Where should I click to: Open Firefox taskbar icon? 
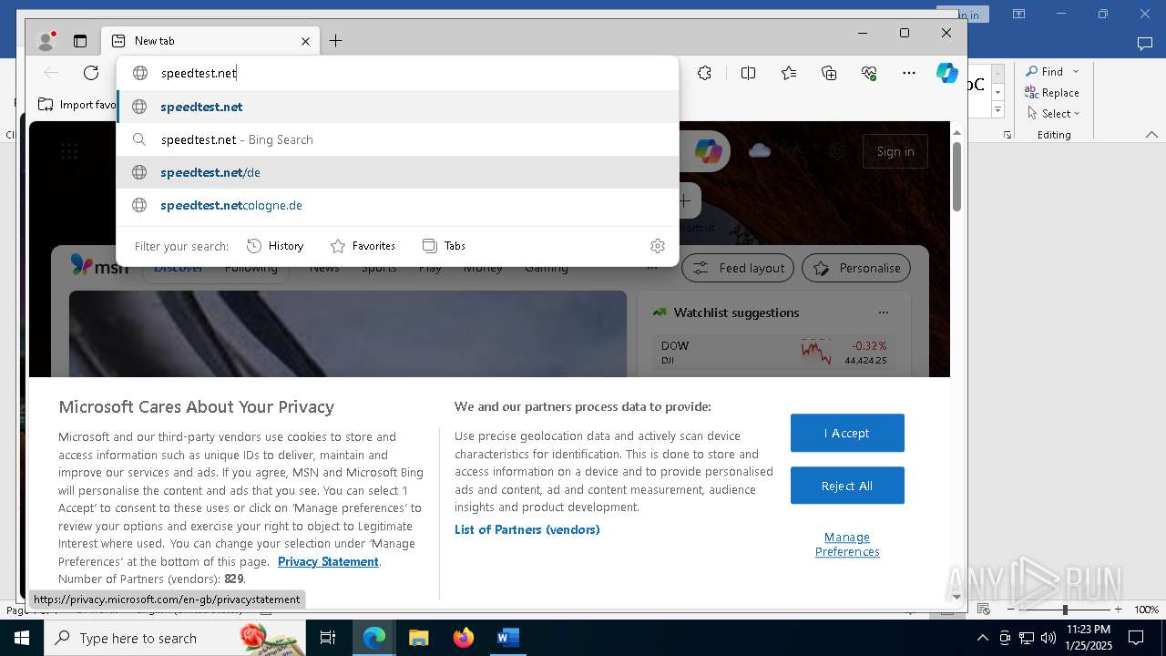point(464,638)
